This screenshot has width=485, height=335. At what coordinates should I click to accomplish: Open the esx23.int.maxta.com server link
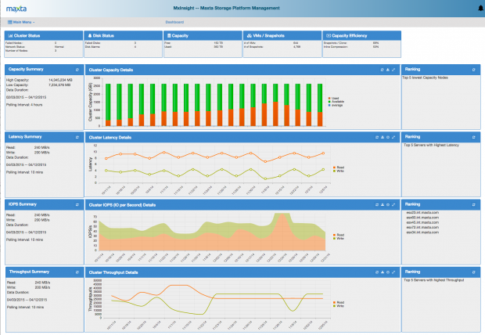click(x=422, y=212)
